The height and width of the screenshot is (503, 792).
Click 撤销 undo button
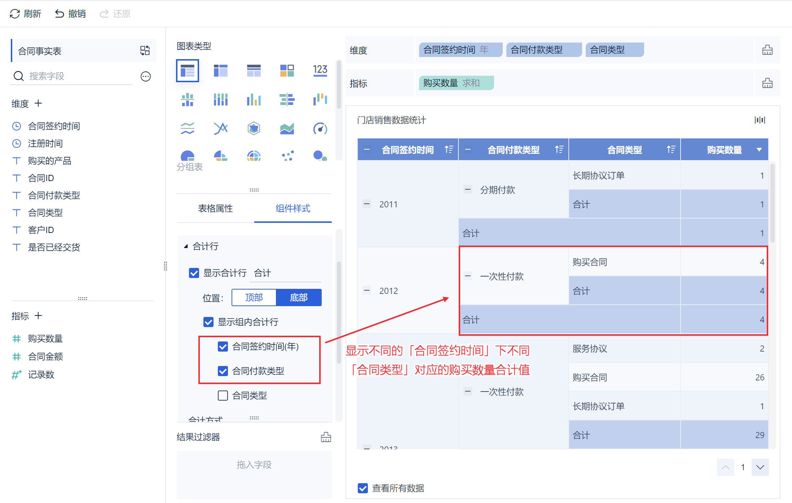click(x=70, y=14)
